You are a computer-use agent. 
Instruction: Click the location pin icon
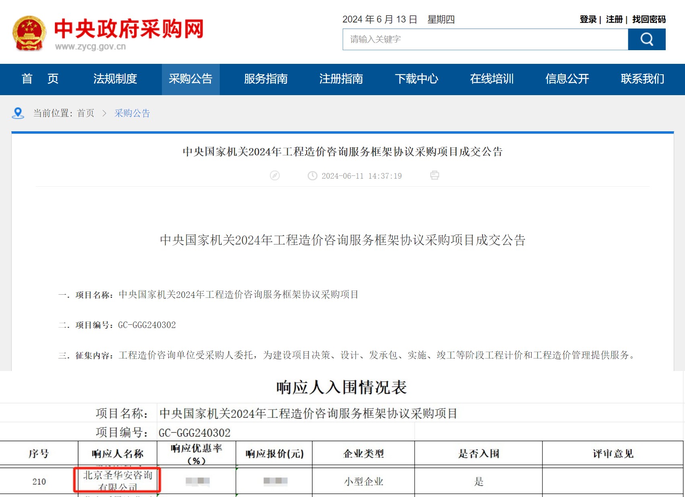(x=18, y=113)
